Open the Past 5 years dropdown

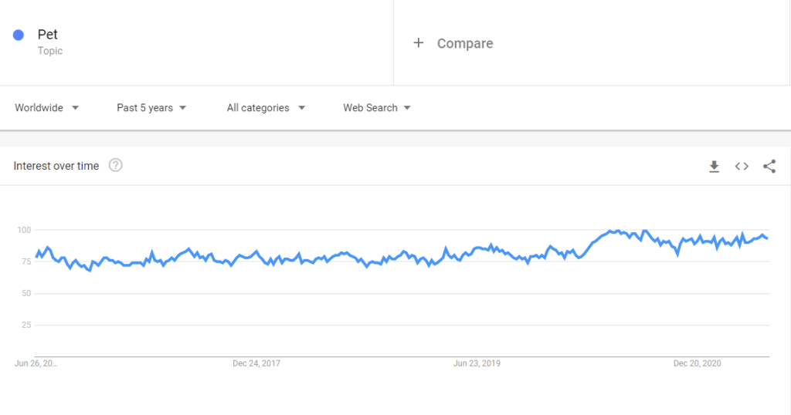[x=151, y=108]
